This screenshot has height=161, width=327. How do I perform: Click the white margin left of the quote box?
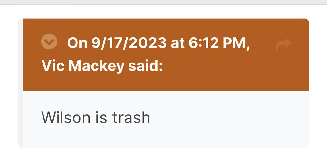(x=9, y=82)
